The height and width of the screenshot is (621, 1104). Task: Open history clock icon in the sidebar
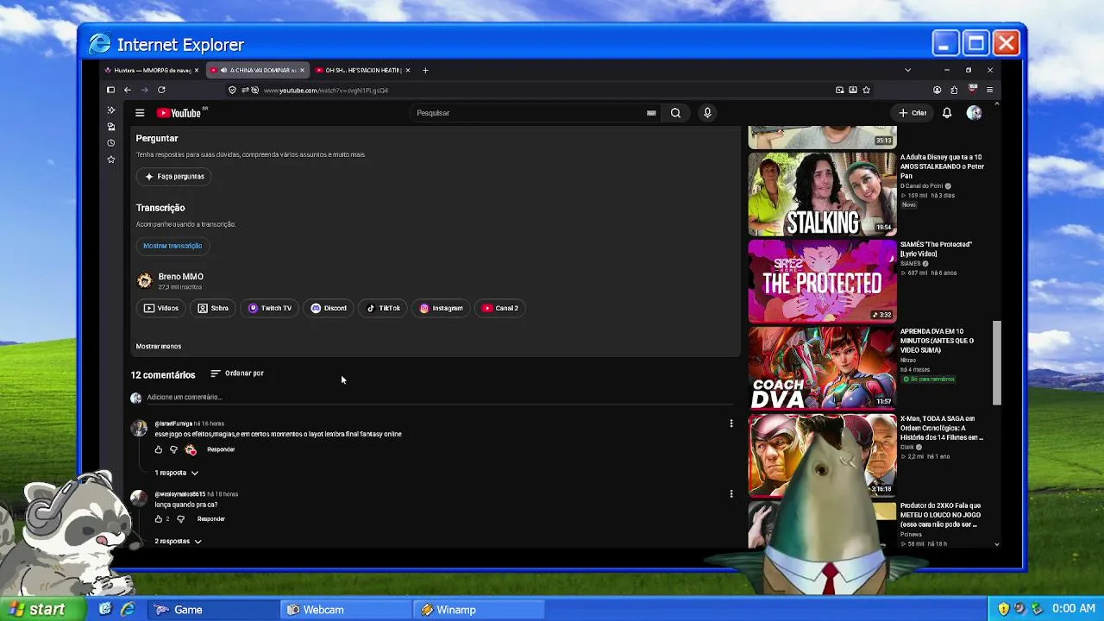(x=110, y=143)
